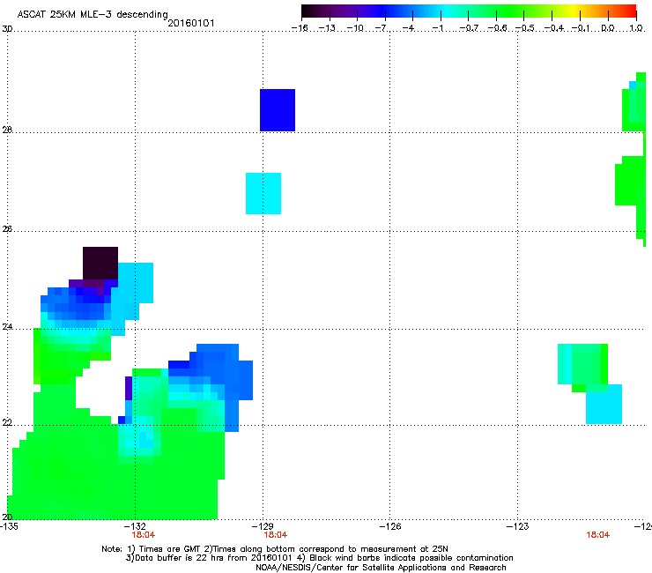Screen dimensions: 652x573
Task: Click the -7 label on the color scale
Action: pyautogui.click(x=382, y=28)
